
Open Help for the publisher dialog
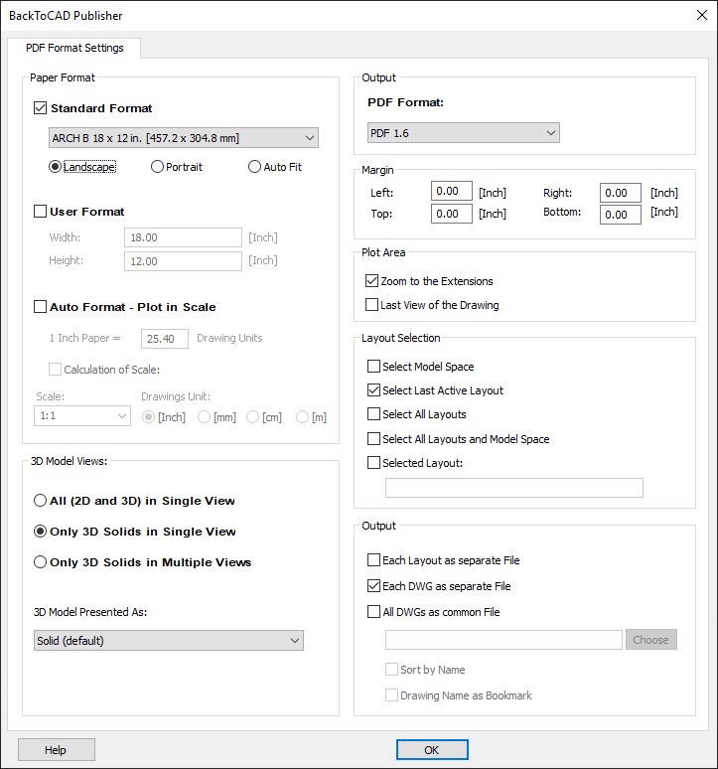57,750
